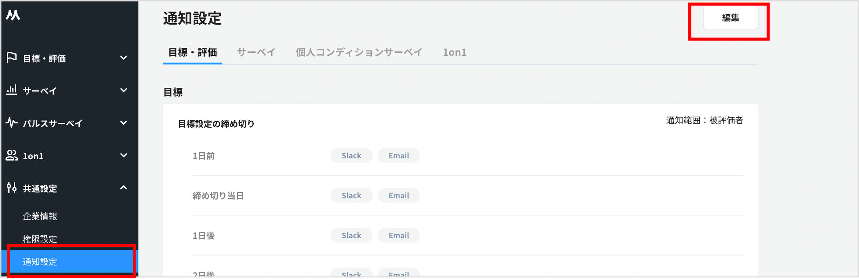Screen dimensions: 859x279
Task: Click the people icon beside 1on1
Action: click(x=12, y=155)
